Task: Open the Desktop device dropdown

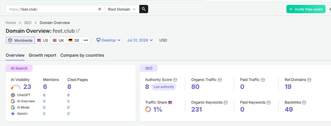Action: 109,40
